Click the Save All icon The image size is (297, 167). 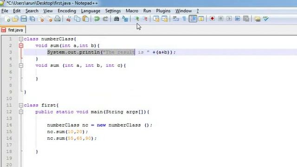pyautogui.click(x=32, y=19)
